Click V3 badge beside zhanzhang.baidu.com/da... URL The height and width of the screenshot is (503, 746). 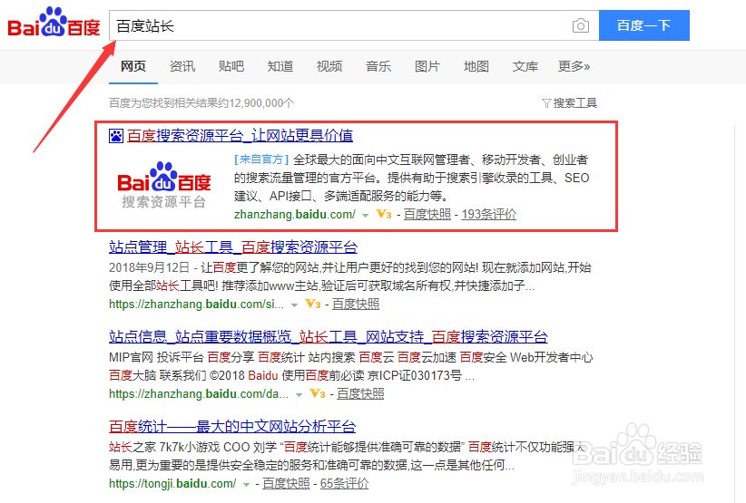coord(318,393)
